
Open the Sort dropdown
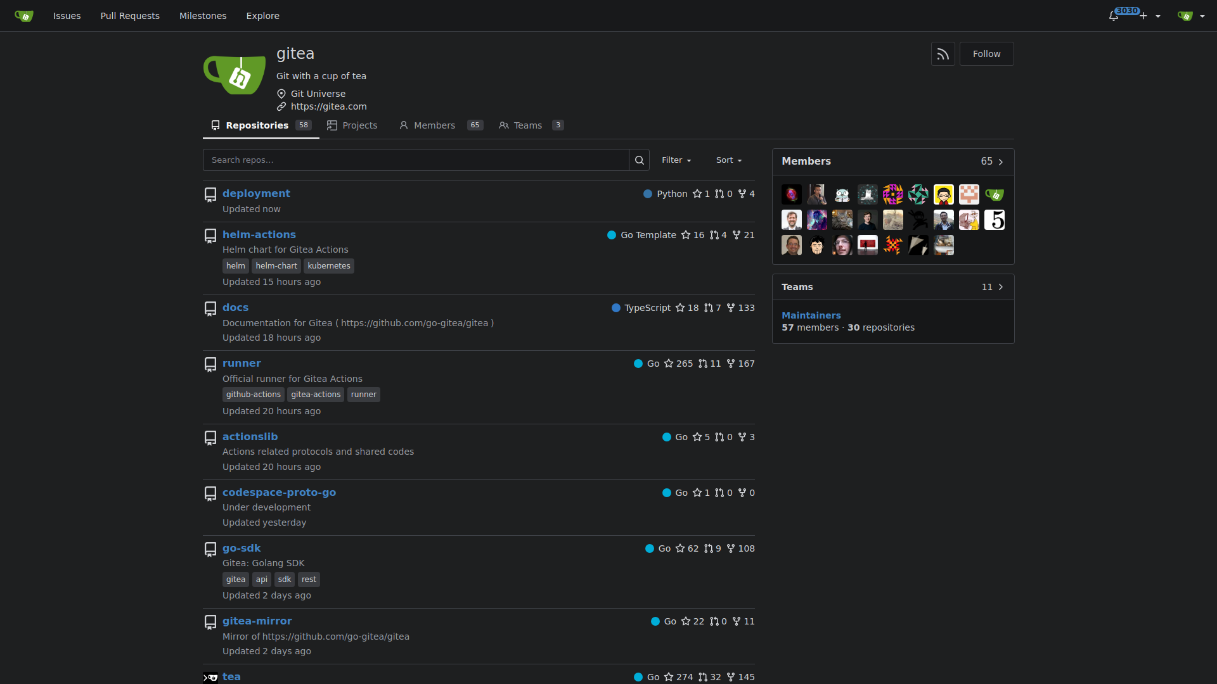[x=729, y=160]
